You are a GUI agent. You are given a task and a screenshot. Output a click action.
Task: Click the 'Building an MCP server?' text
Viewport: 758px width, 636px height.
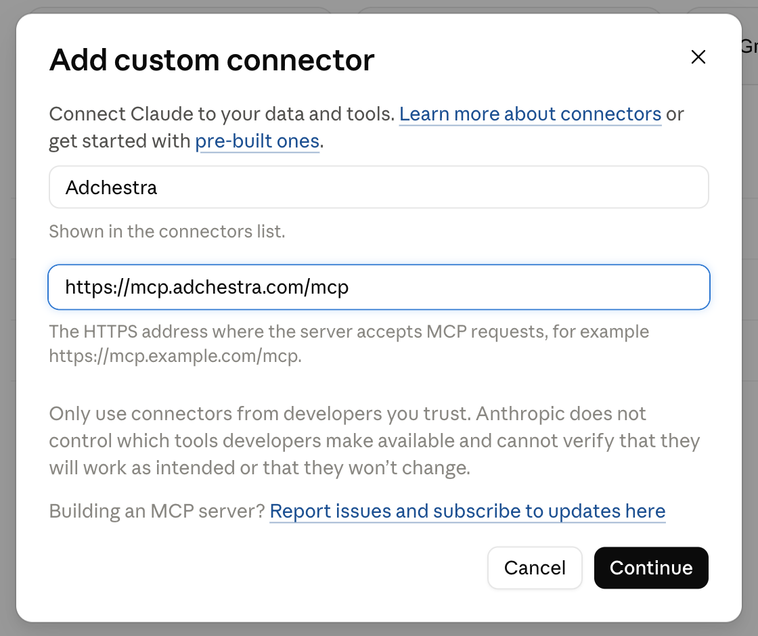click(x=157, y=511)
